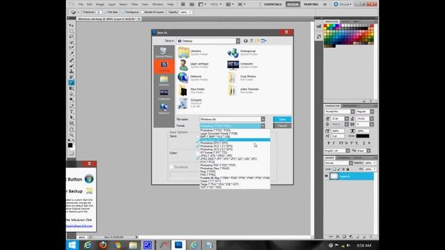Open the font style Regular dropdown

372,112
